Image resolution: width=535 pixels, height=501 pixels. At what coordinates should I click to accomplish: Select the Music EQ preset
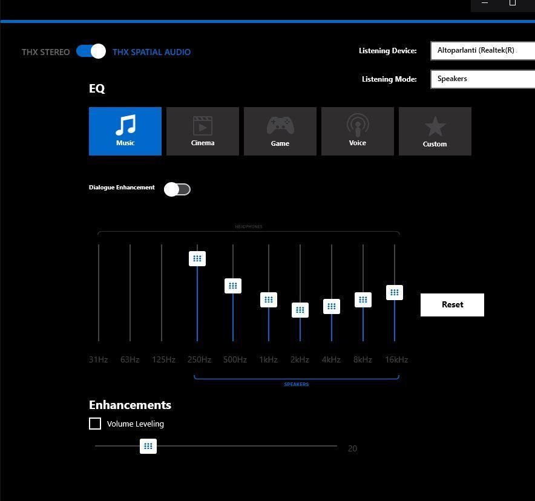pyautogui.click(x=125, y=131)
